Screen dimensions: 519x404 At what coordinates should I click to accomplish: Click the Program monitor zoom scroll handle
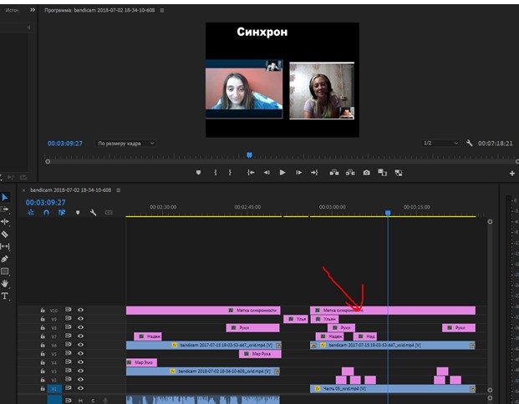point(48,162)
